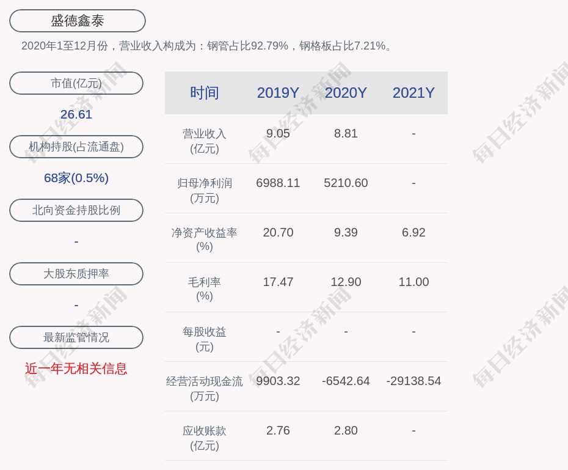Screen dimensions: 568x470
Task: Click the 2020Y column header
Action: point(346,93)
